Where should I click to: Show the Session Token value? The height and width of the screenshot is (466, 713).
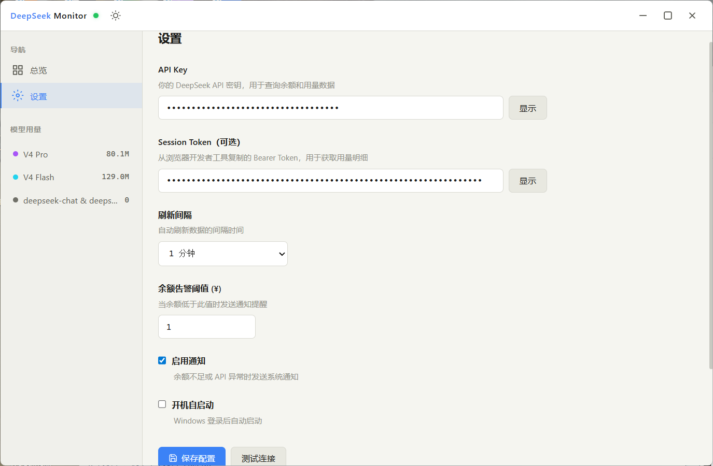(528, 181)
